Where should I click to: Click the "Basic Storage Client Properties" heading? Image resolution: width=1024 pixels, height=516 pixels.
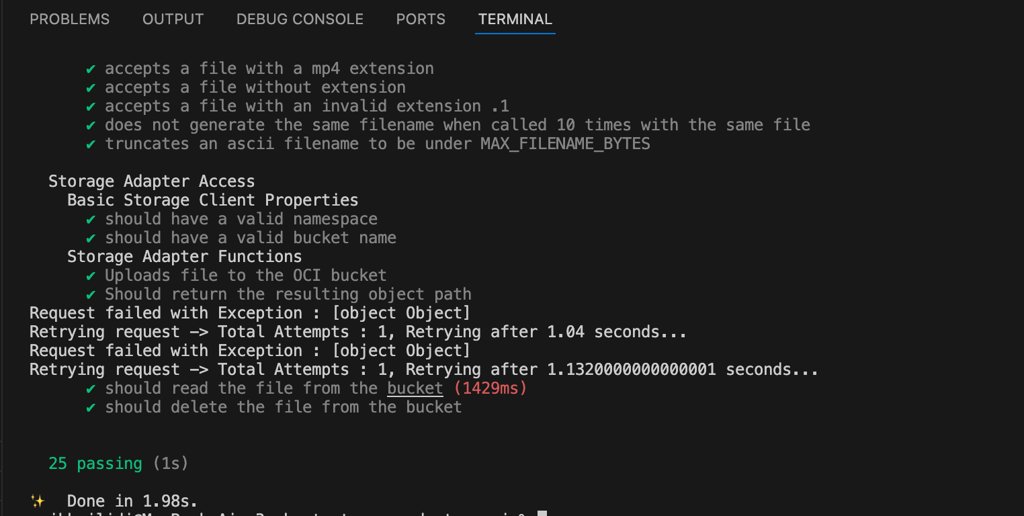212,200
